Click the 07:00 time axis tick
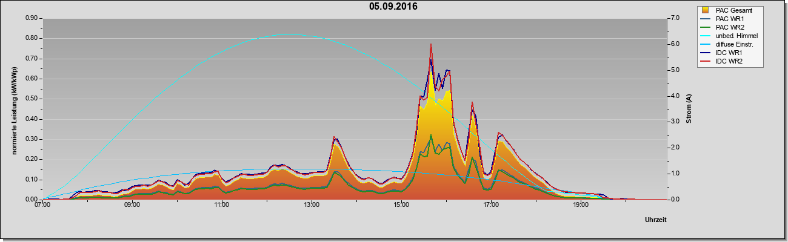 (x=42, y=204)
